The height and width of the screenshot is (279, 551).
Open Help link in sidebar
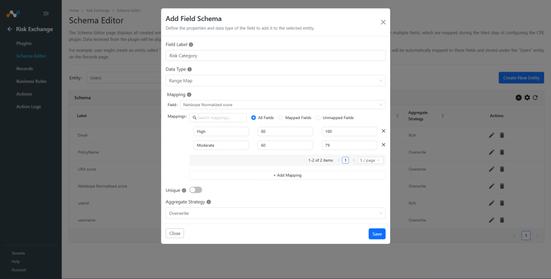16,262
